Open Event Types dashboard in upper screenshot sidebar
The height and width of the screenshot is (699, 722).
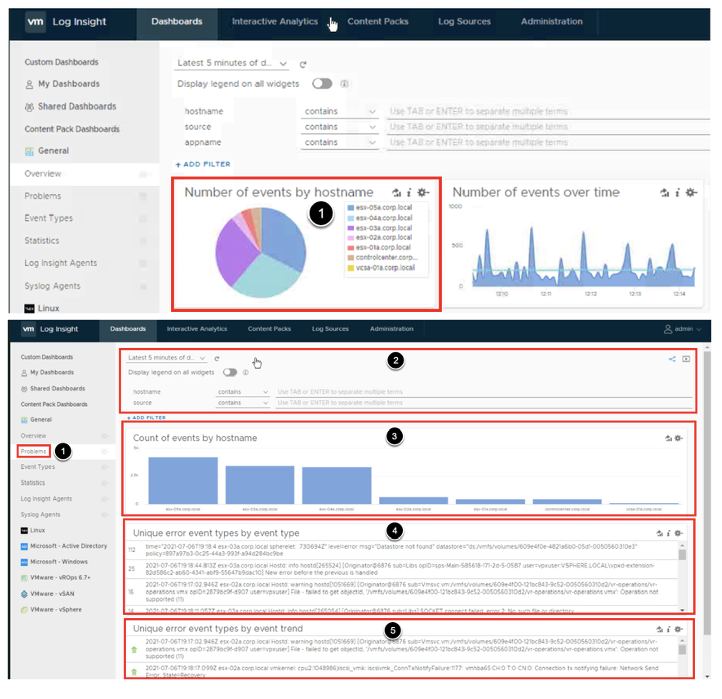pos(48,218)
